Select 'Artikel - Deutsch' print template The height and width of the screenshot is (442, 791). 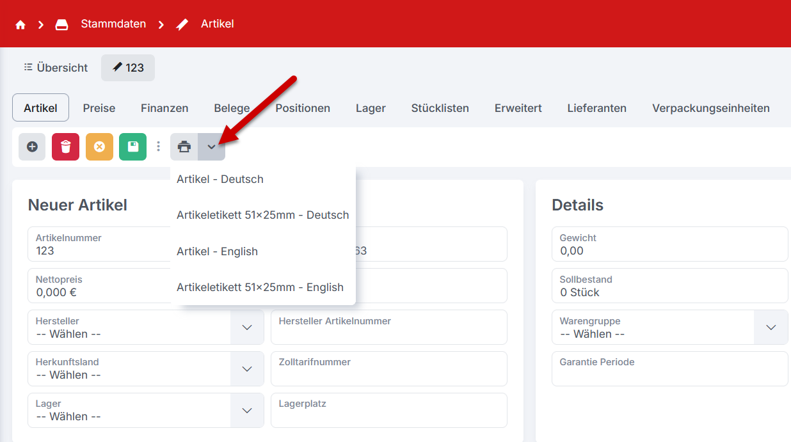220,179
